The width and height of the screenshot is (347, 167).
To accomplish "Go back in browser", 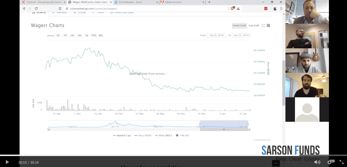I will [24, 8].
